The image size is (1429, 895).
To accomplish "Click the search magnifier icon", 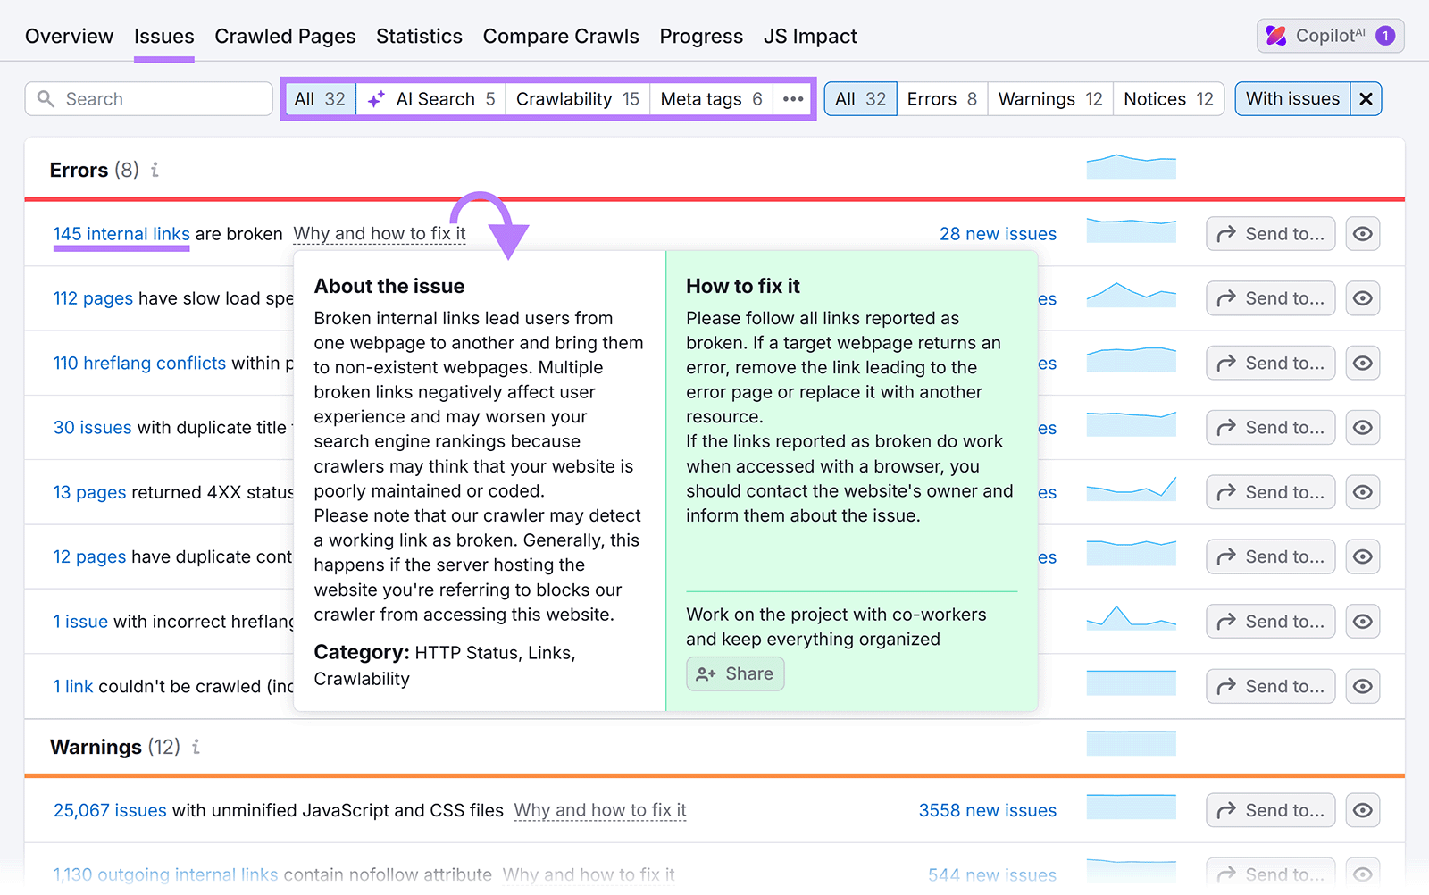I will coord(46,98).
